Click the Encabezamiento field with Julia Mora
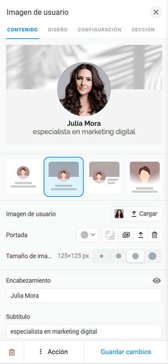The width and height of the screenshot is (168, 364). 84,296
